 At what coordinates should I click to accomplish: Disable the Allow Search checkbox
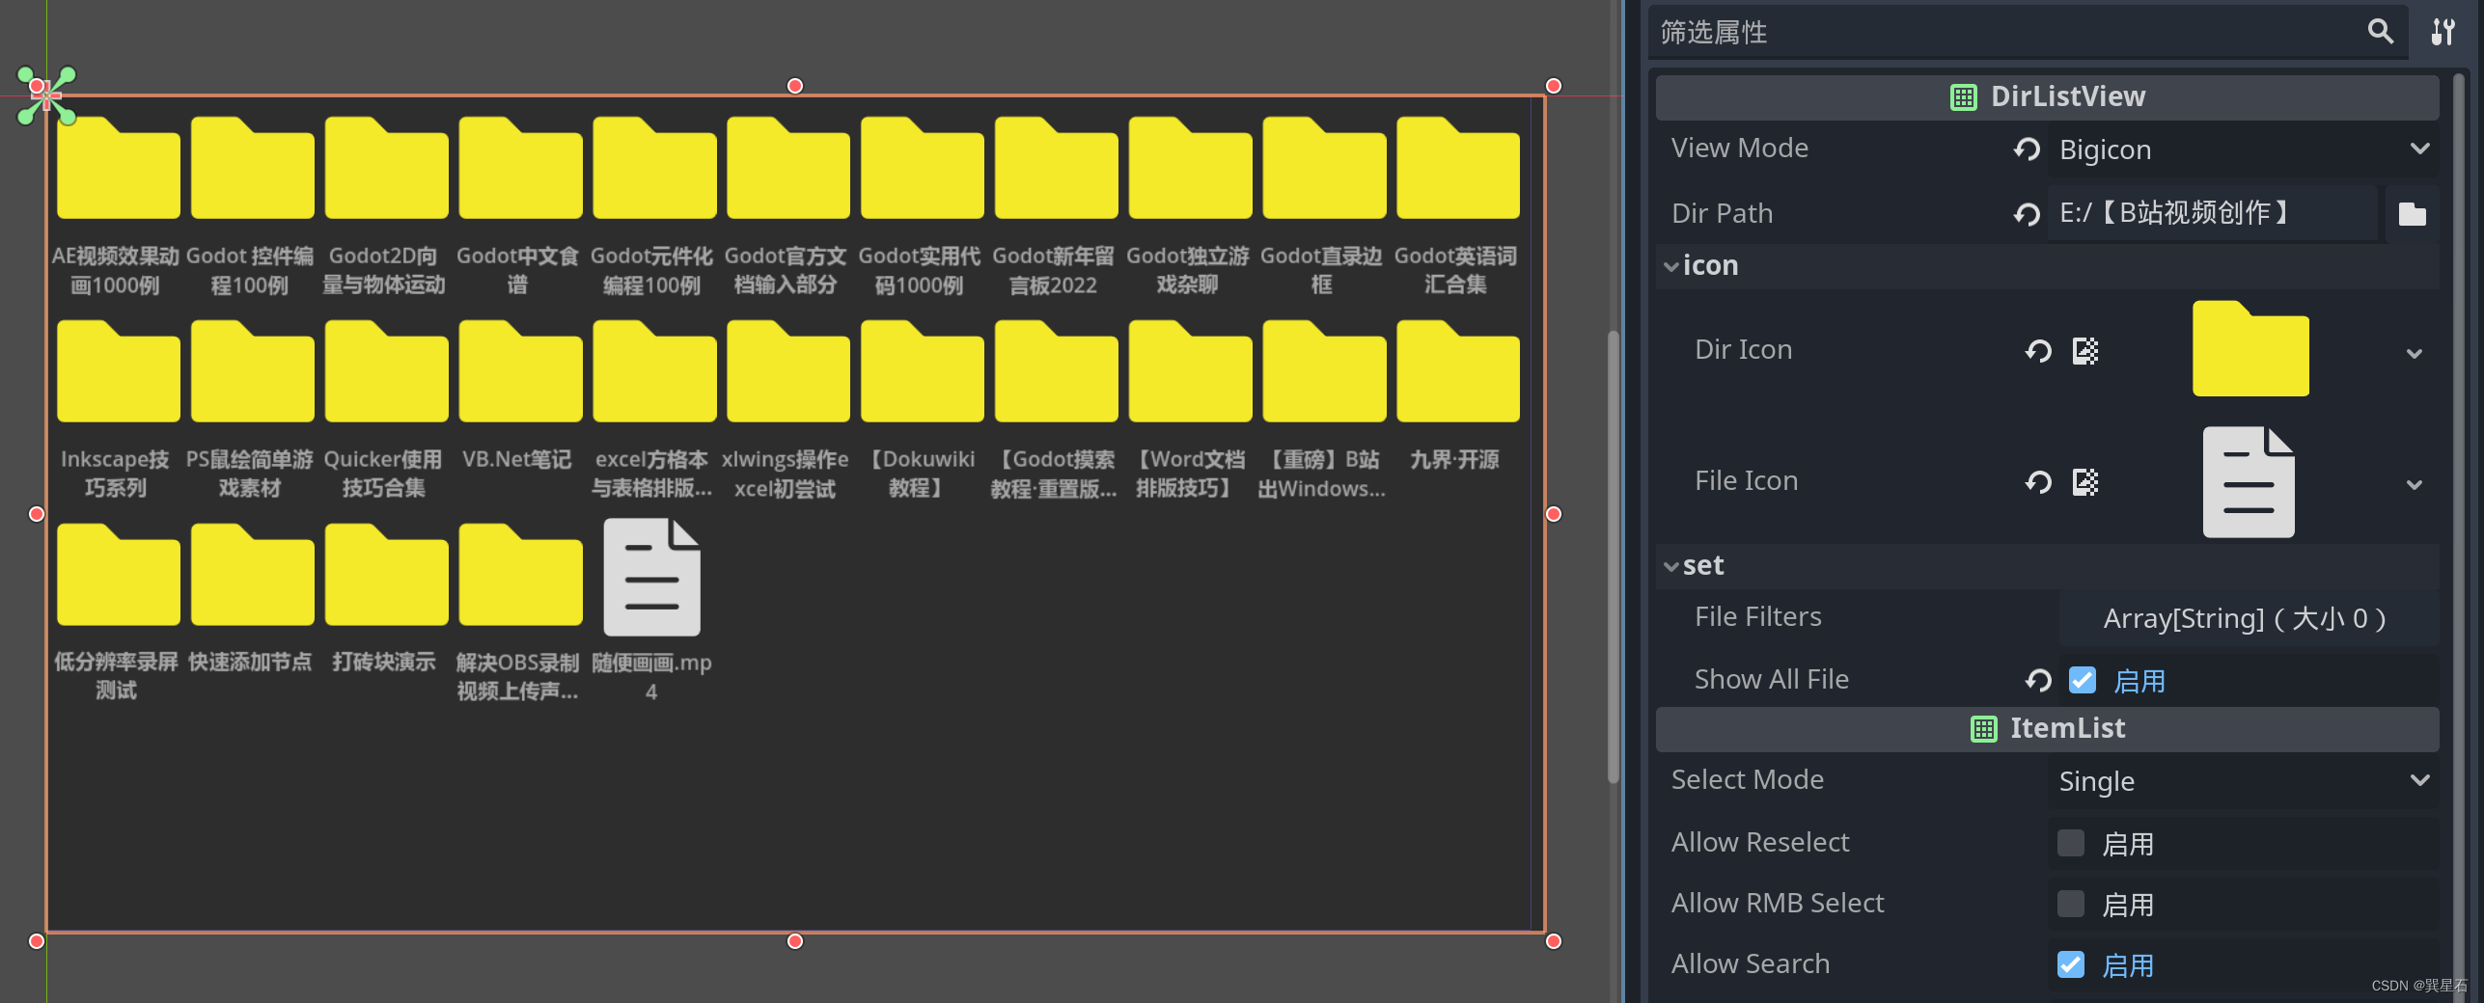coord(2070,964)
